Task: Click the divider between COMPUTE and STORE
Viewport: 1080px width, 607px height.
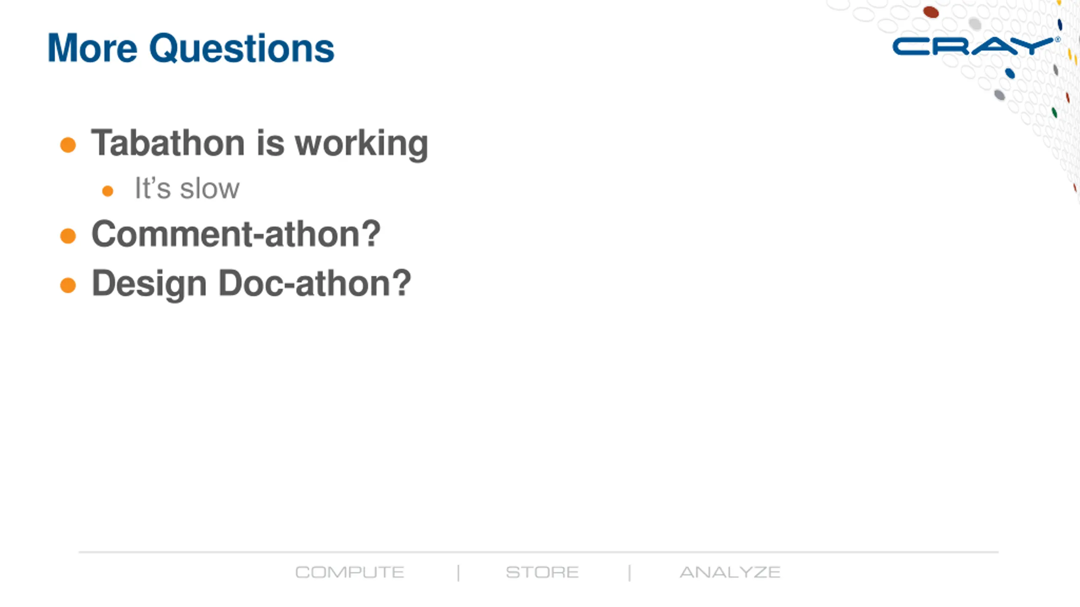Action: point(458,573)
